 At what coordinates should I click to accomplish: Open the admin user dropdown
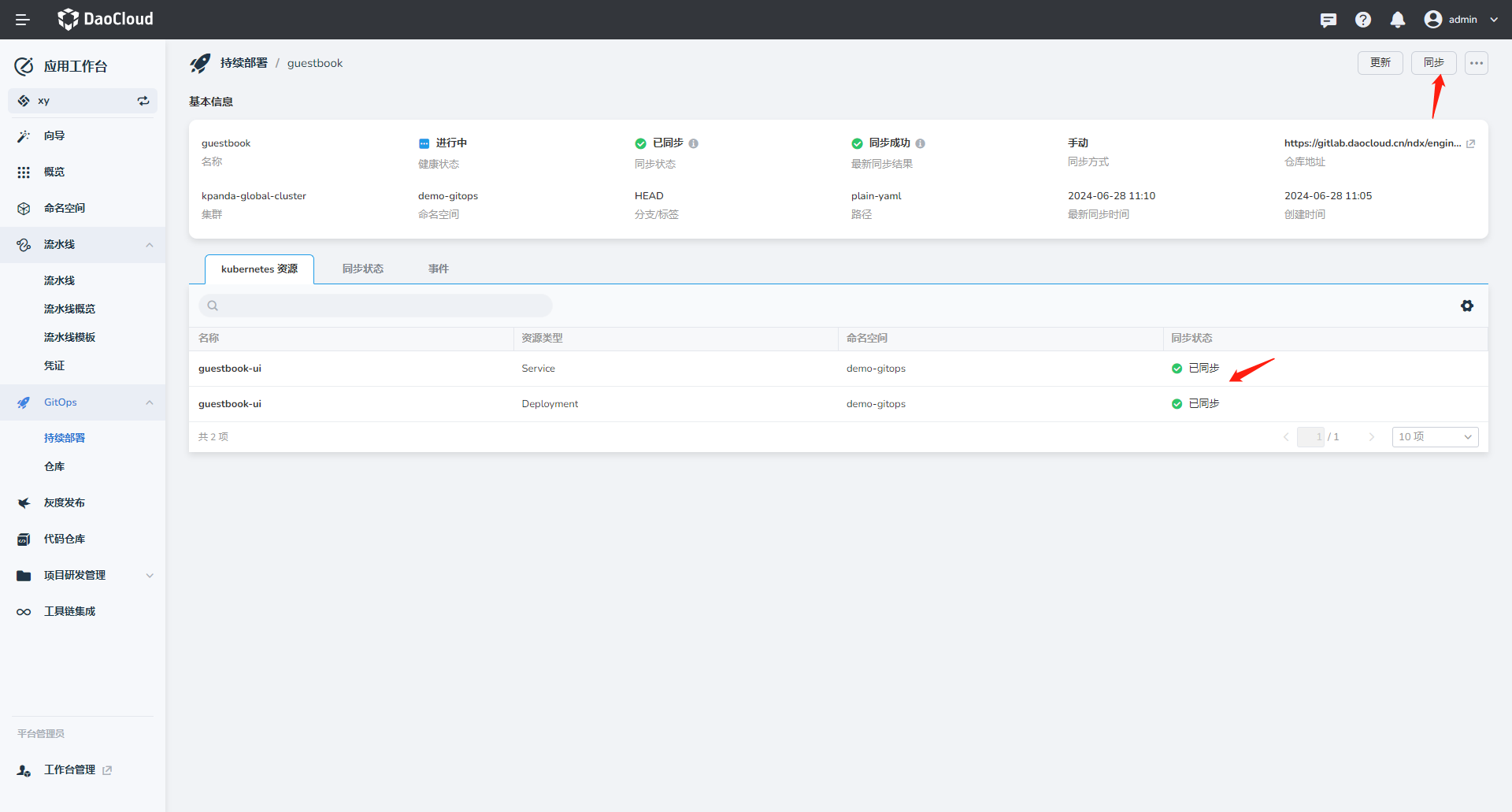point(1462,20)
